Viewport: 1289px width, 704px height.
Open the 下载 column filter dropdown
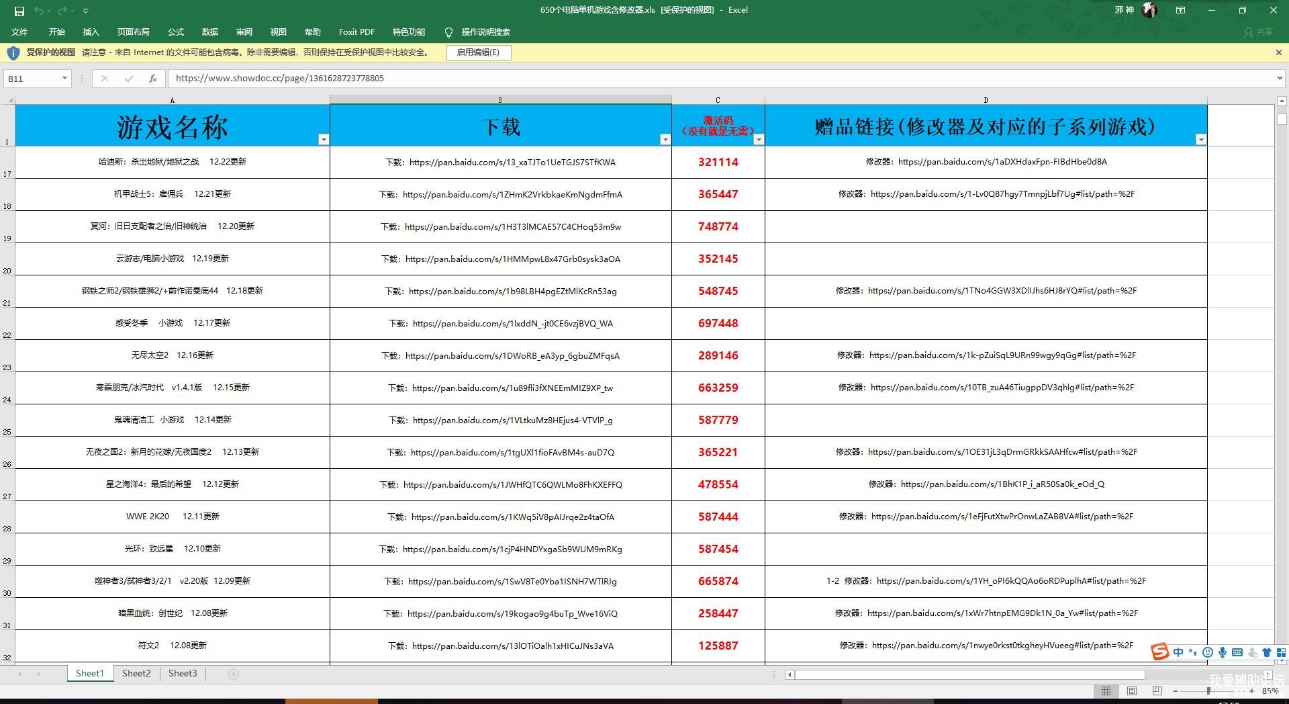pos(665,140)
